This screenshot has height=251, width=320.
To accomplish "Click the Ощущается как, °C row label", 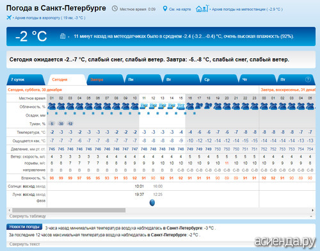I will click(x=29, y=141).
